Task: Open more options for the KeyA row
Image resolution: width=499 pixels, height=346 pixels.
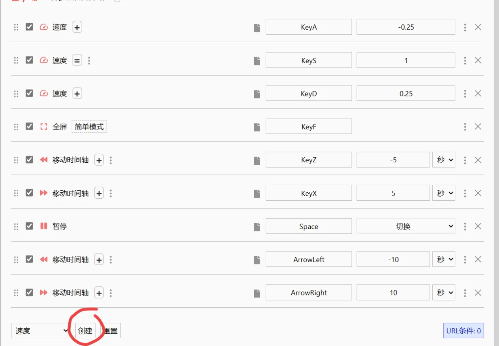Action: point(465,27)
